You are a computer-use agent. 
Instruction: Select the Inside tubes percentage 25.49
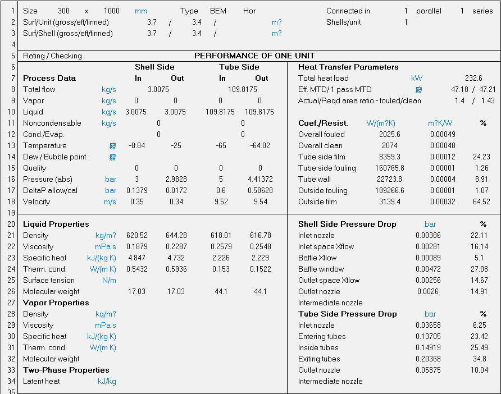point(479,348)
